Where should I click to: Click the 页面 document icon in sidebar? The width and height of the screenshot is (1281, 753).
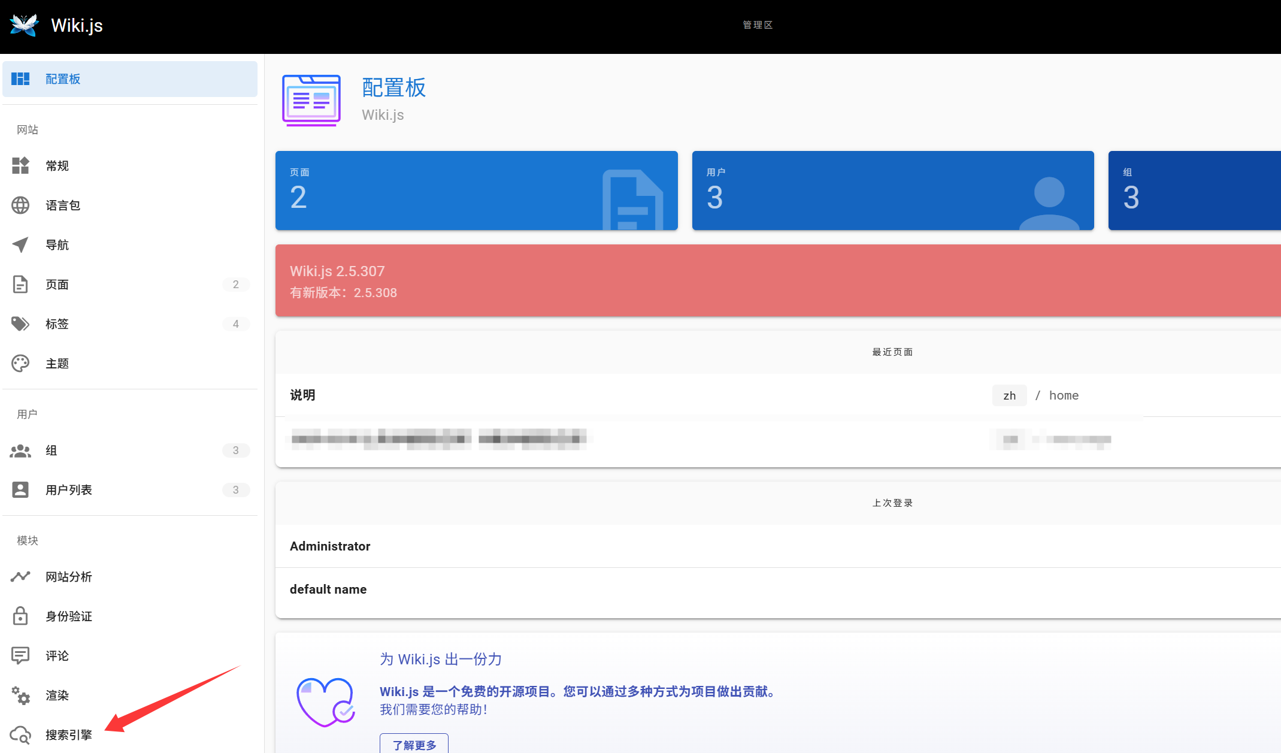point(20,285)
